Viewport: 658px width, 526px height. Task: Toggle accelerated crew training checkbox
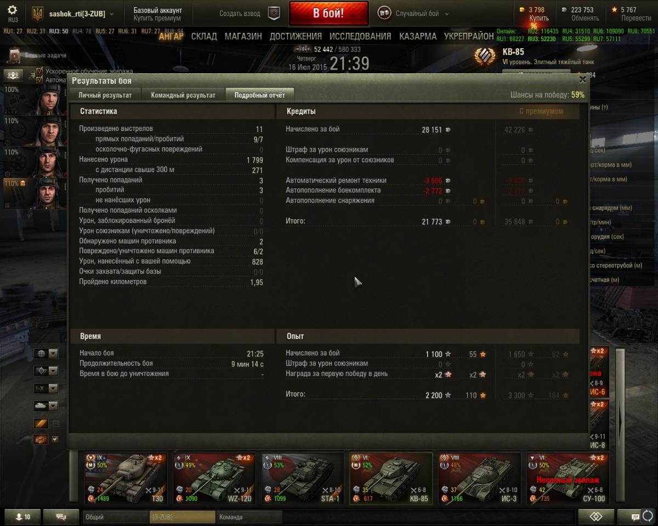[x=39, y=71]
